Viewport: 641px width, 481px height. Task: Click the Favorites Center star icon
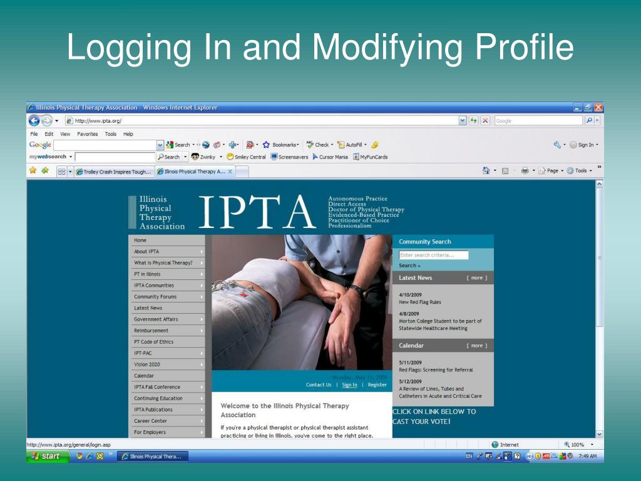pos(33,170)
